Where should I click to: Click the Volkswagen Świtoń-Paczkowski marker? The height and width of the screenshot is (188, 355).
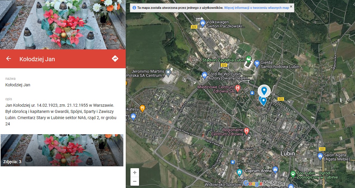coord(203,22)
